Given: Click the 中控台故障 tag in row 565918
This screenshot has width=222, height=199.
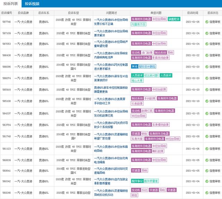Looking at the screenshot, I should pyautogui.click(x=159, y=89).
